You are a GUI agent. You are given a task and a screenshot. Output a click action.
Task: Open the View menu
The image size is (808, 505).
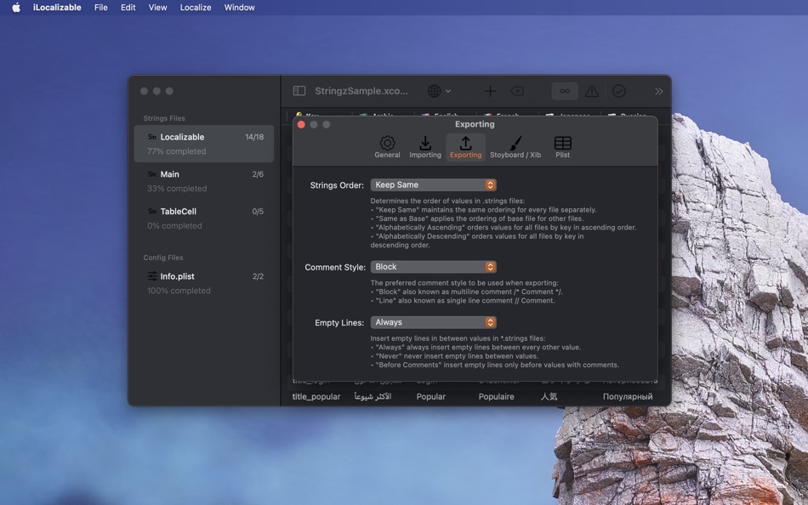coord(157,7)
